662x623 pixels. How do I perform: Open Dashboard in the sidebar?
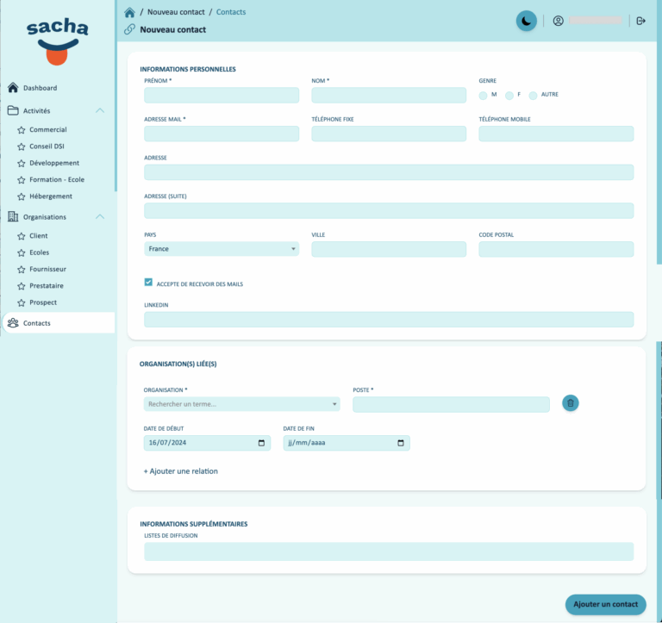[x=41, y=88]
